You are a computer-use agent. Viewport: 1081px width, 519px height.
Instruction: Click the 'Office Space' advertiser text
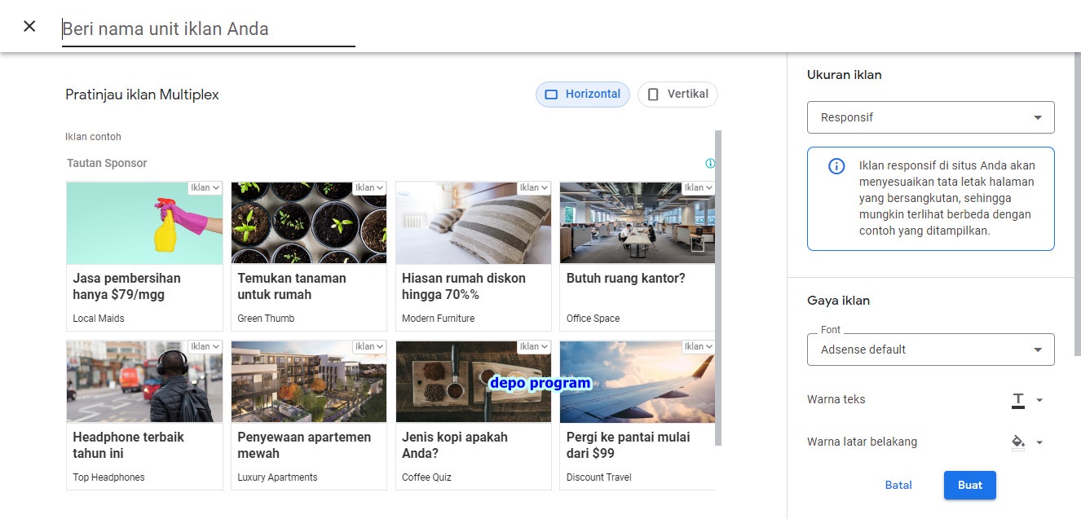[593, 319]
